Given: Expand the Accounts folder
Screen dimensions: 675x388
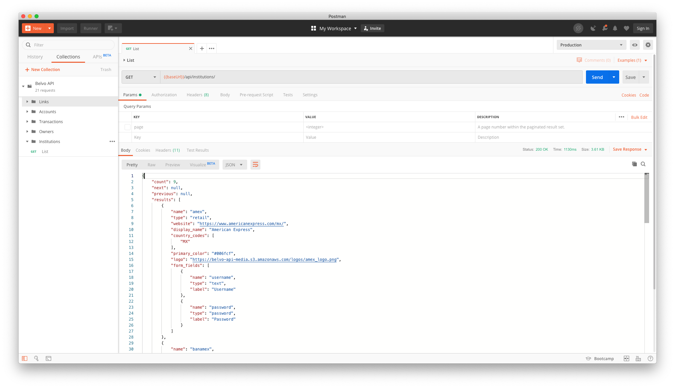Looking at the screenshot, I should [27, 112].
